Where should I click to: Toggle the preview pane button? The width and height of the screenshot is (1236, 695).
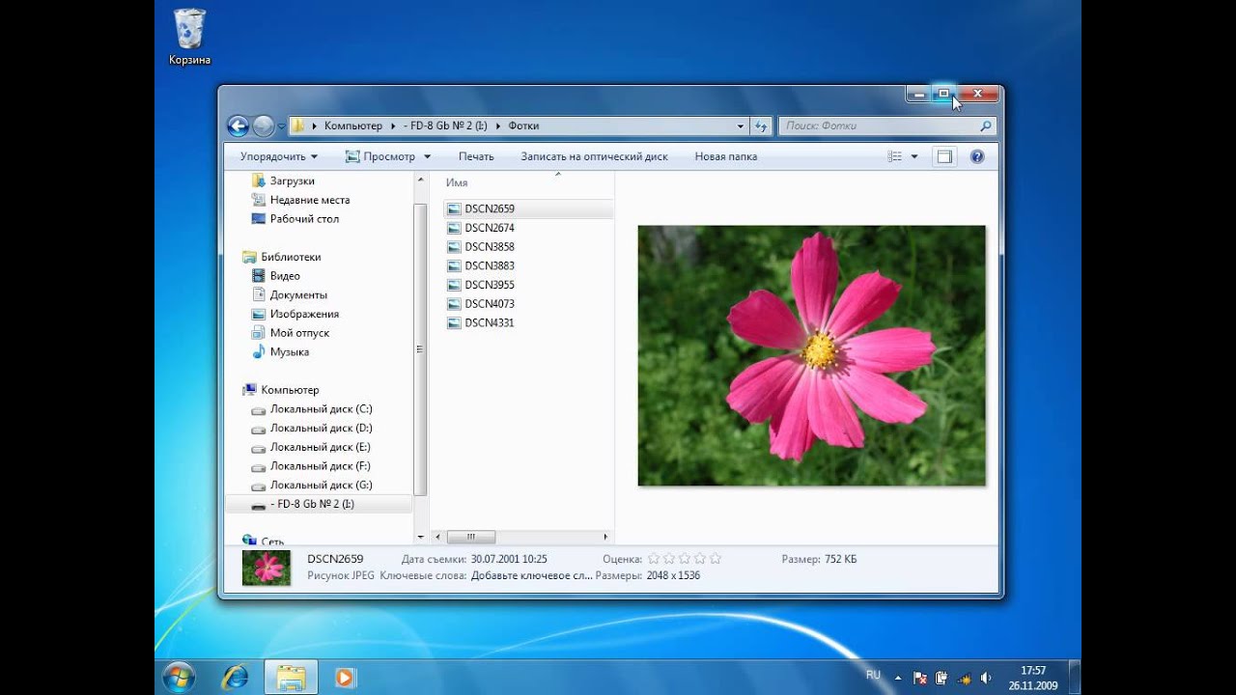pos(944,156)
